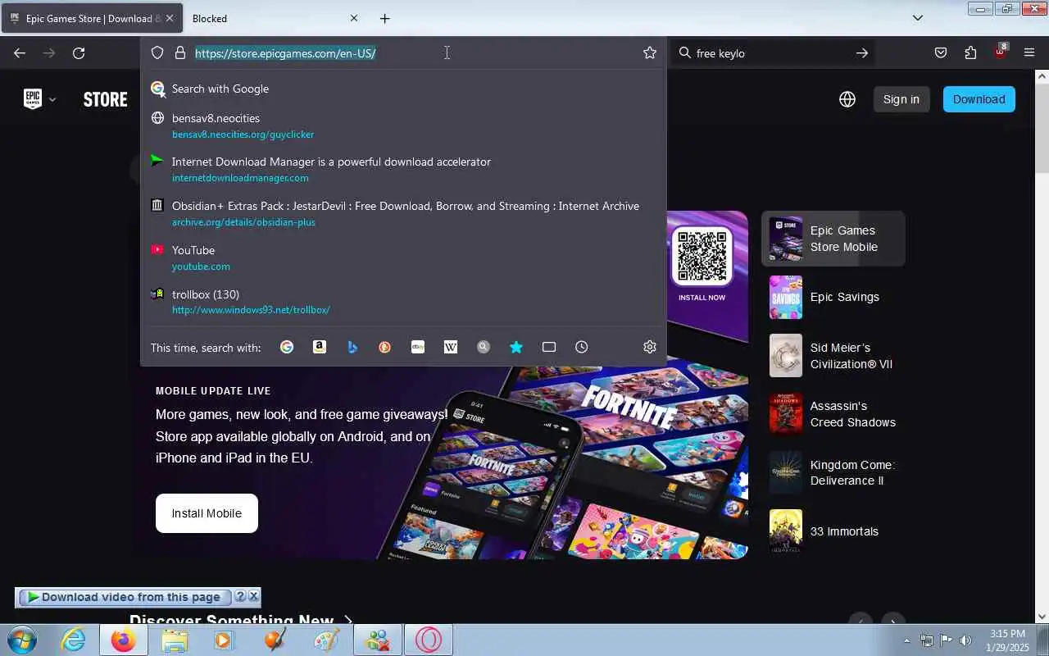1049x656 pixels.
Task: Open the Extensions puzzle icon
Action: 970,52
